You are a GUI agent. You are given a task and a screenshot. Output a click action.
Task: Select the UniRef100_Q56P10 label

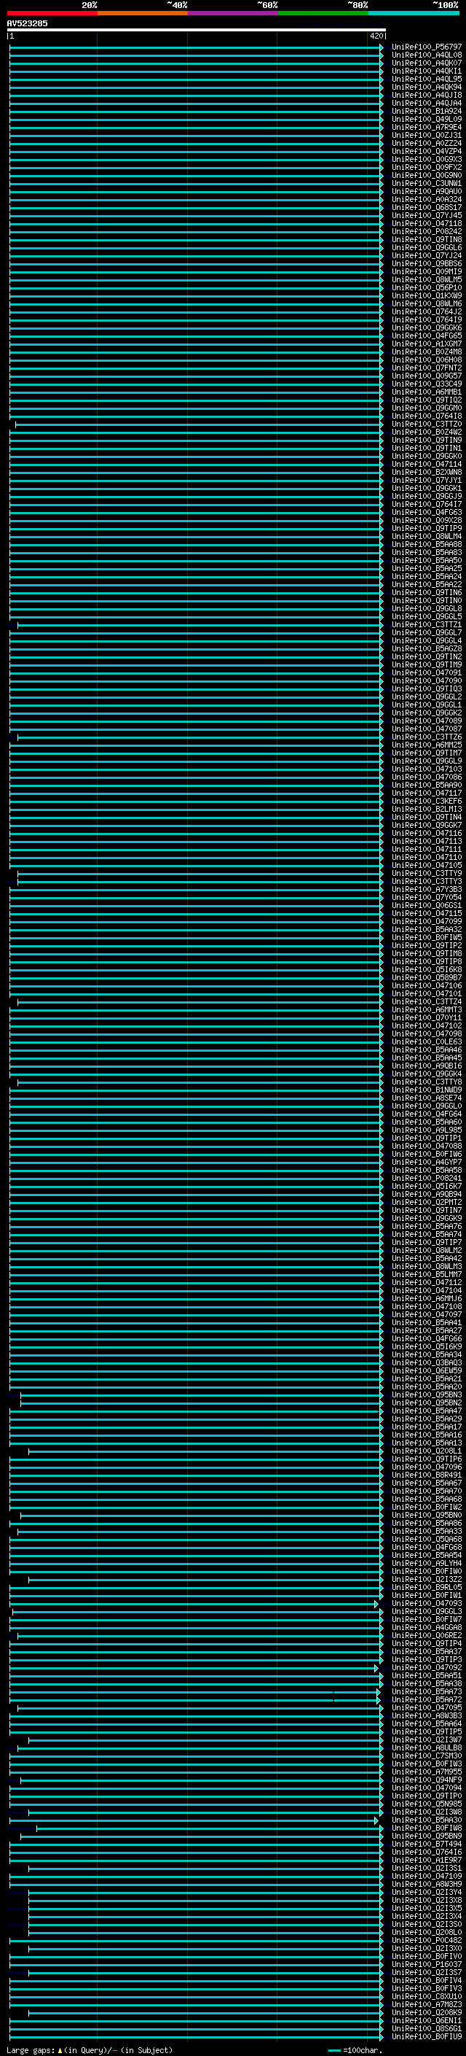point(426,287)
